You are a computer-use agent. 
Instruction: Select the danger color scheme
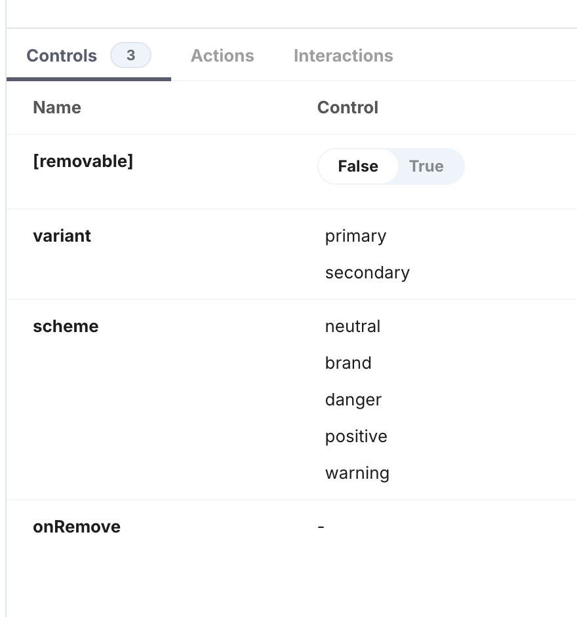tap(353, 400)
